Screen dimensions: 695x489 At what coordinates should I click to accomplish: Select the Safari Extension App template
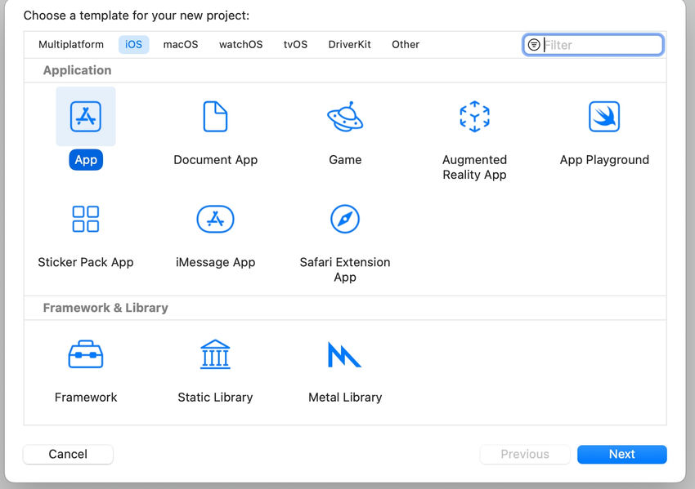344,219
